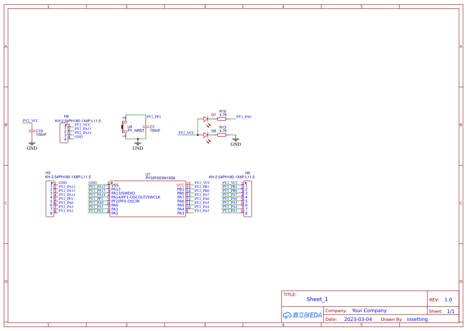Click the PY2_PF2 net label on H3

point(66,198)
